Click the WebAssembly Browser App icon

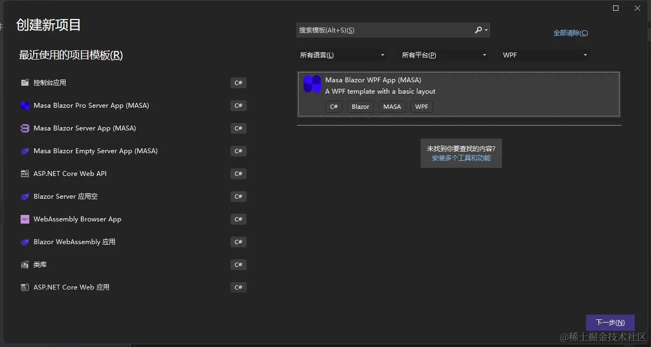click(24, 219)
